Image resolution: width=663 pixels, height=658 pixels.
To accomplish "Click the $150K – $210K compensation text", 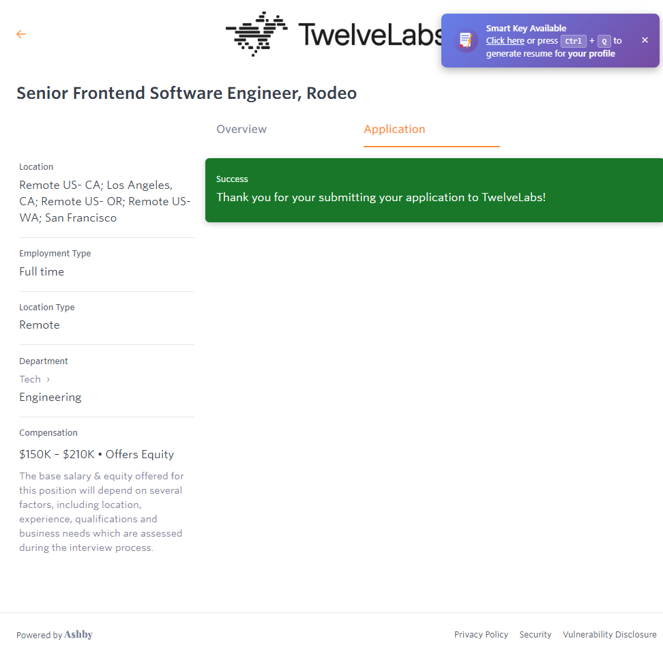I will click(x=57, y=455).
